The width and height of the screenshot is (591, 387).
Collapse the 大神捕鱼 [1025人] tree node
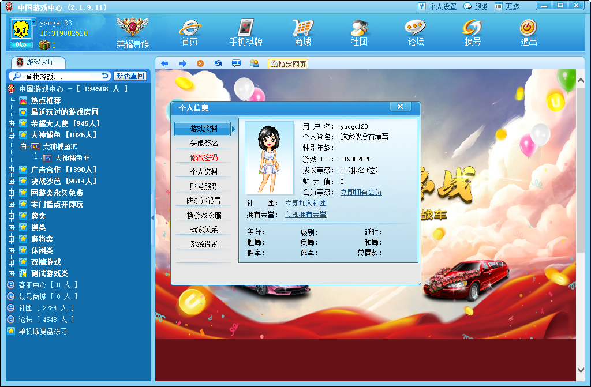coord(12,135)
